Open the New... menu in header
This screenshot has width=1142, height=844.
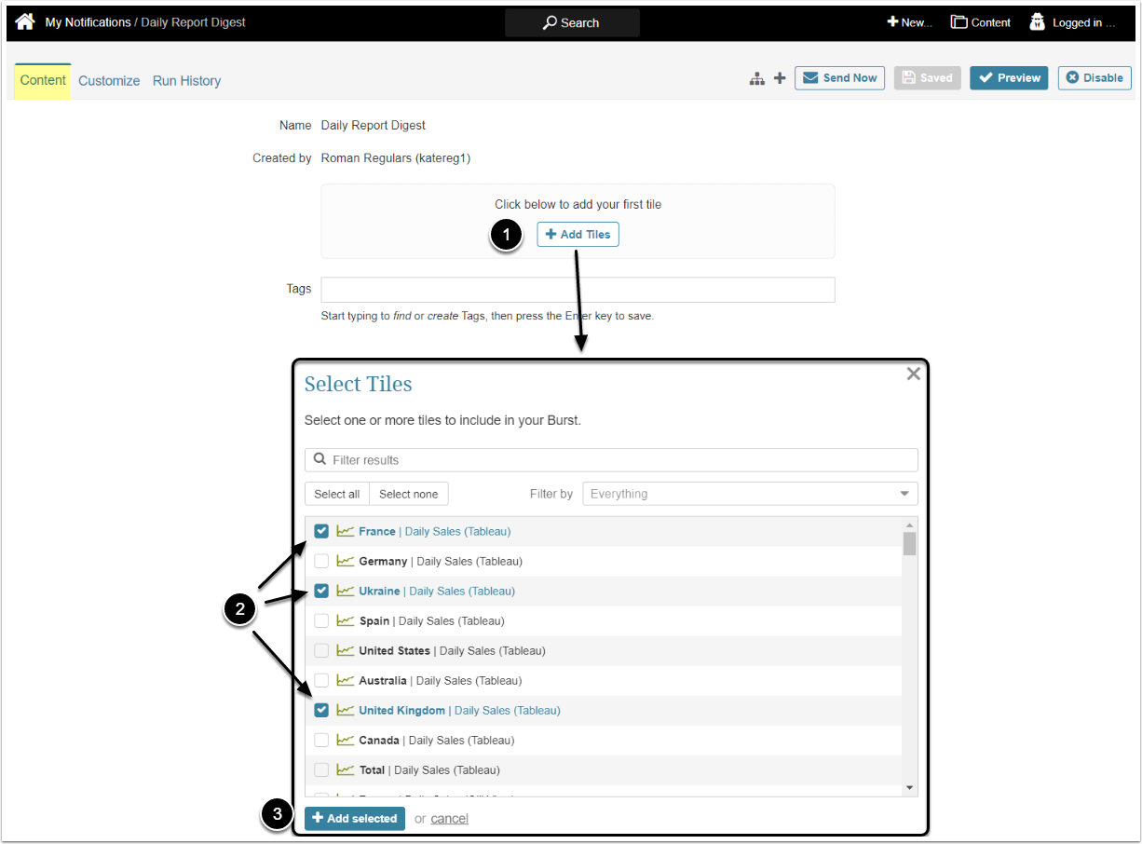pos(909,22)
